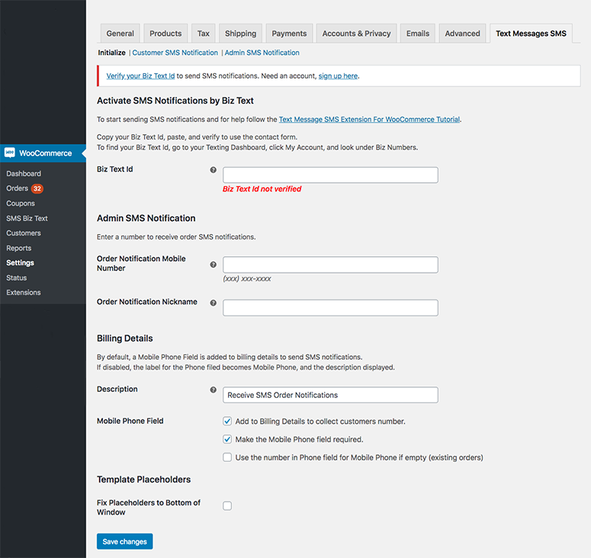Click the Order Notification Mobile Number field

click(x=330, y=265)
